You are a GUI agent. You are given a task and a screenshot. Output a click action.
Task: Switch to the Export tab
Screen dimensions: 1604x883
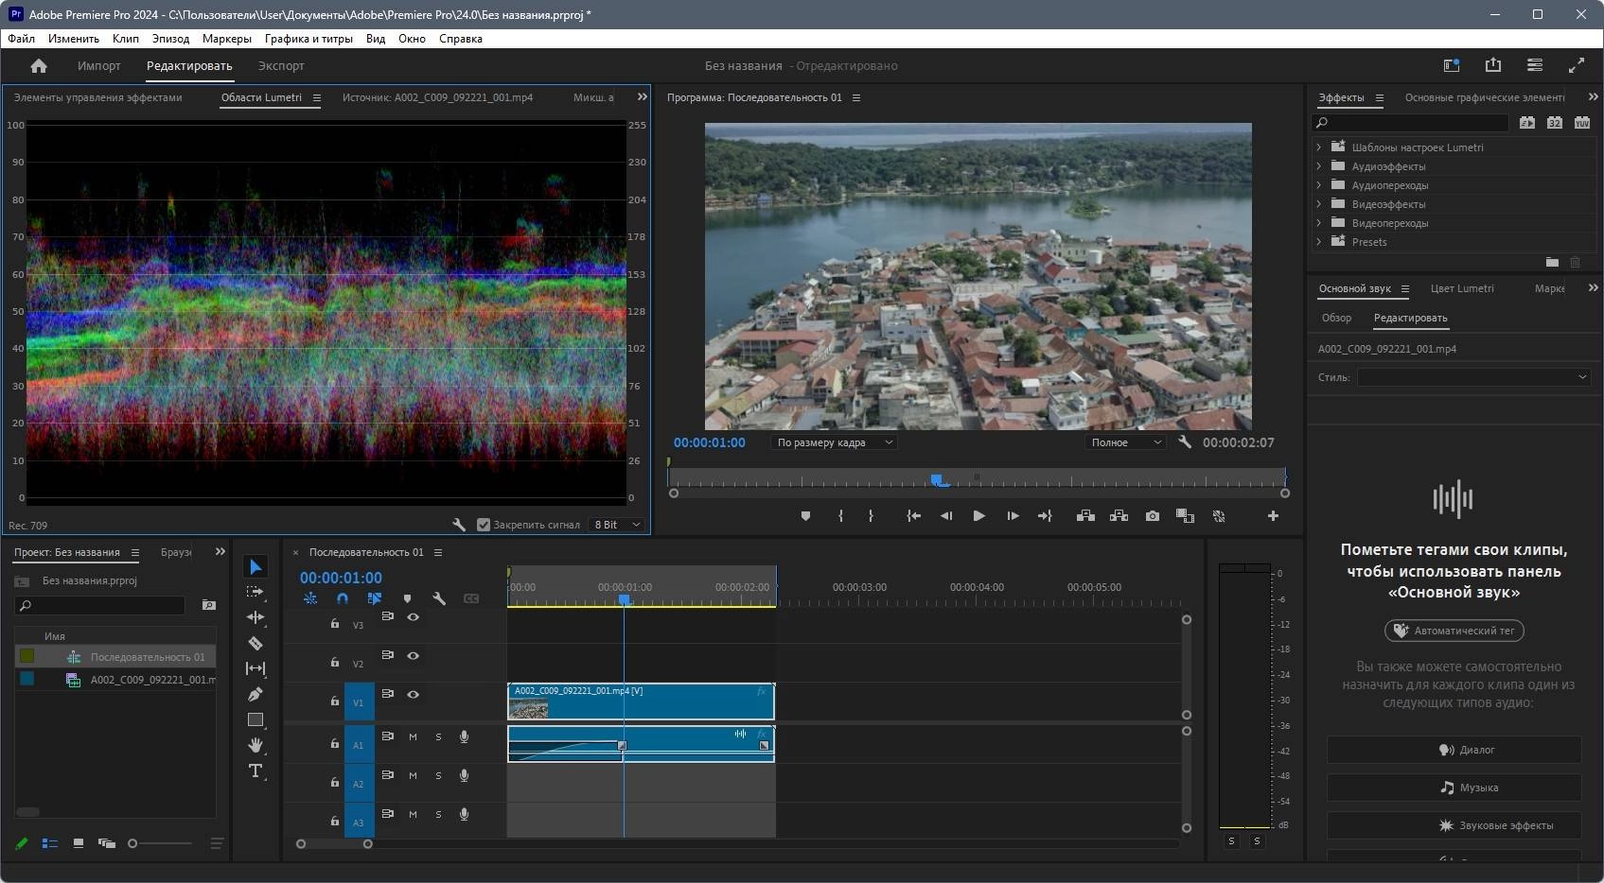coord(281,65)
